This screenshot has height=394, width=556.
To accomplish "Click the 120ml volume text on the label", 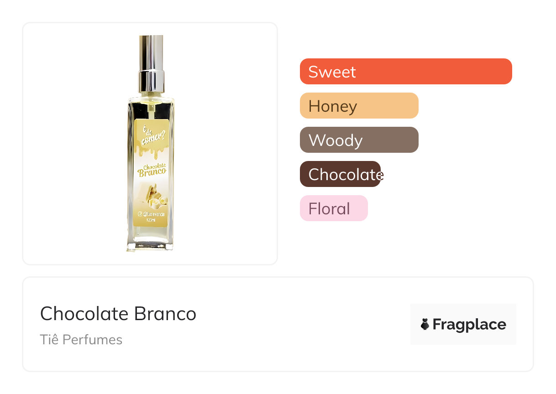I will coord(151,220).
